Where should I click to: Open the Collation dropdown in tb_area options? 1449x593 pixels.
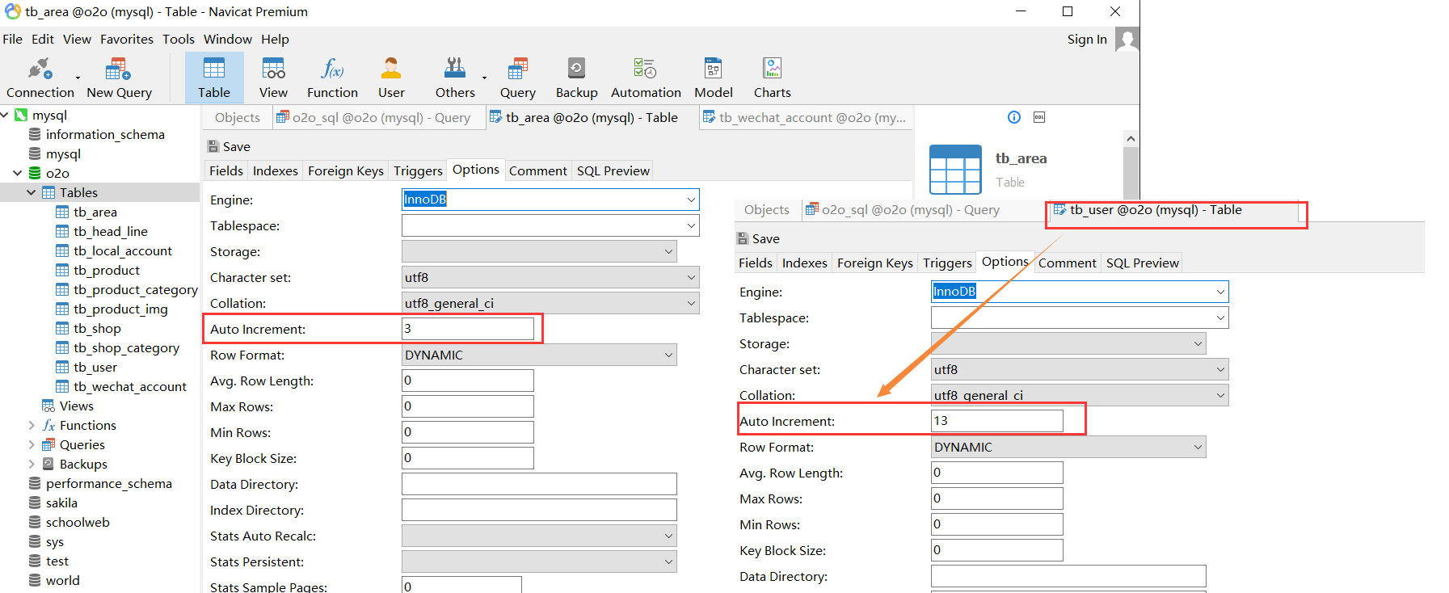coord(691,303)
